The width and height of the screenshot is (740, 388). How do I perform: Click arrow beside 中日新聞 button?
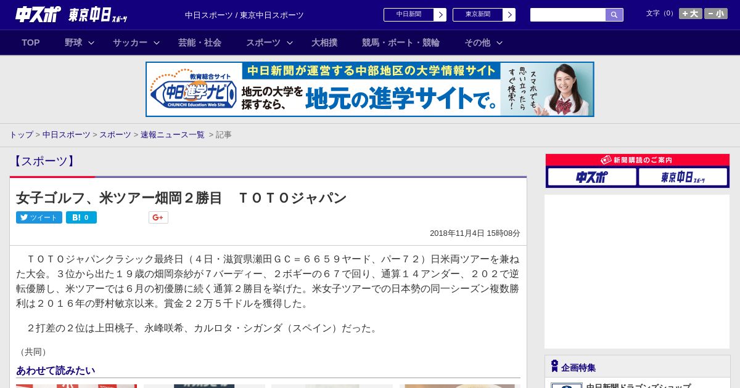point(440,15)
